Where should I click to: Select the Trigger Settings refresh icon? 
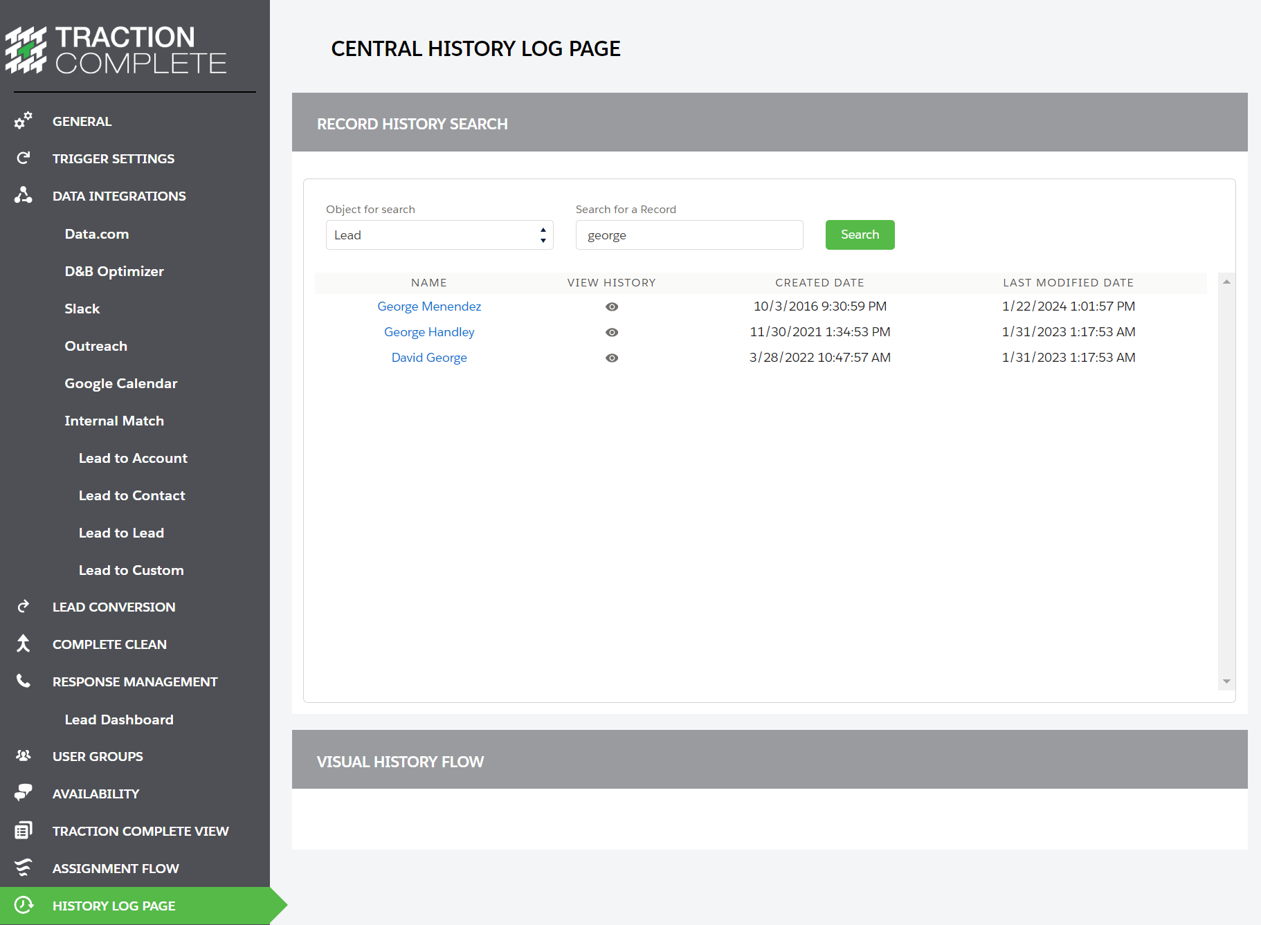23,158
